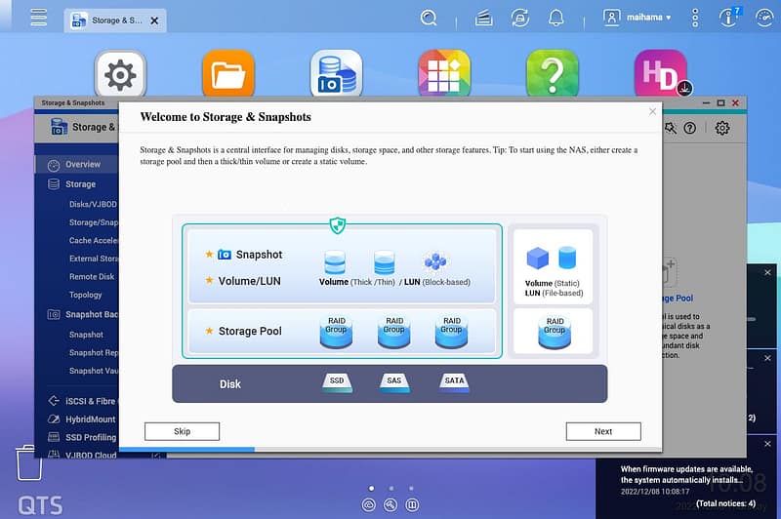
Task: Open external devices sync icon in top bar
Action: point(520,19)
